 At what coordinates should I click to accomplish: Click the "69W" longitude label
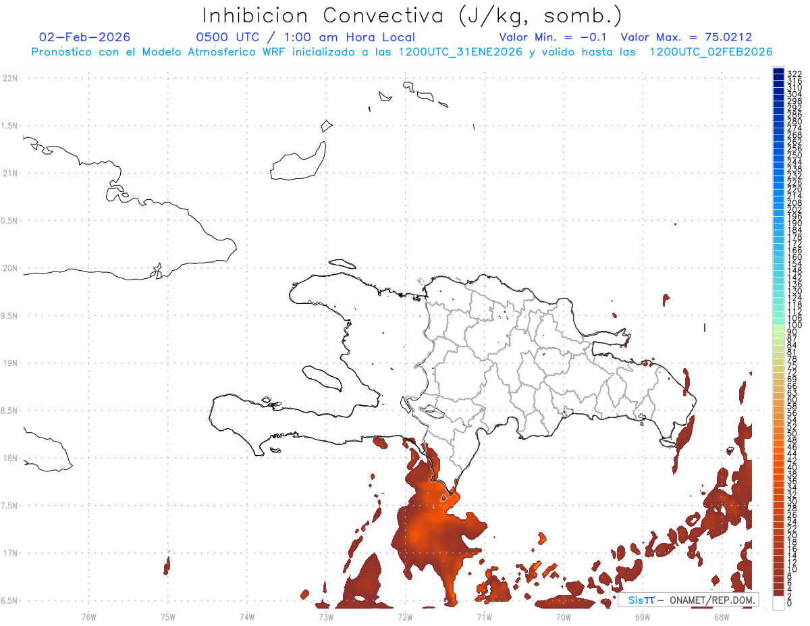point(643,616)
